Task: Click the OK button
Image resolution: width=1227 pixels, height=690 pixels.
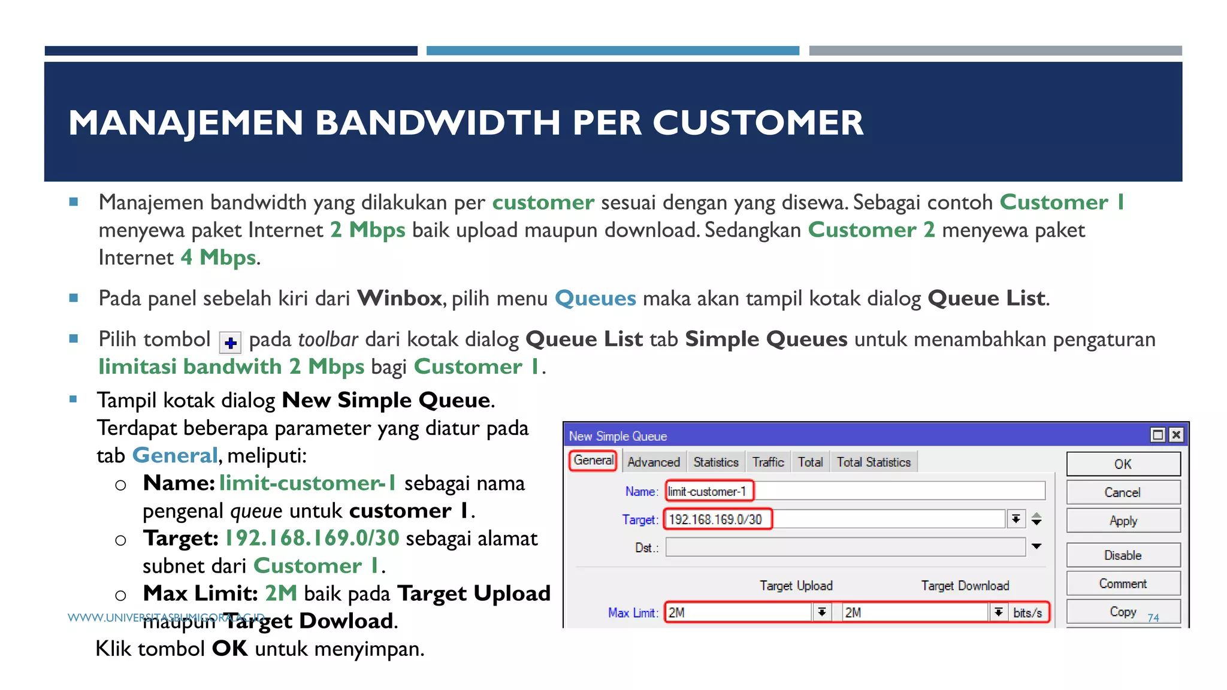Action: 1123,464
